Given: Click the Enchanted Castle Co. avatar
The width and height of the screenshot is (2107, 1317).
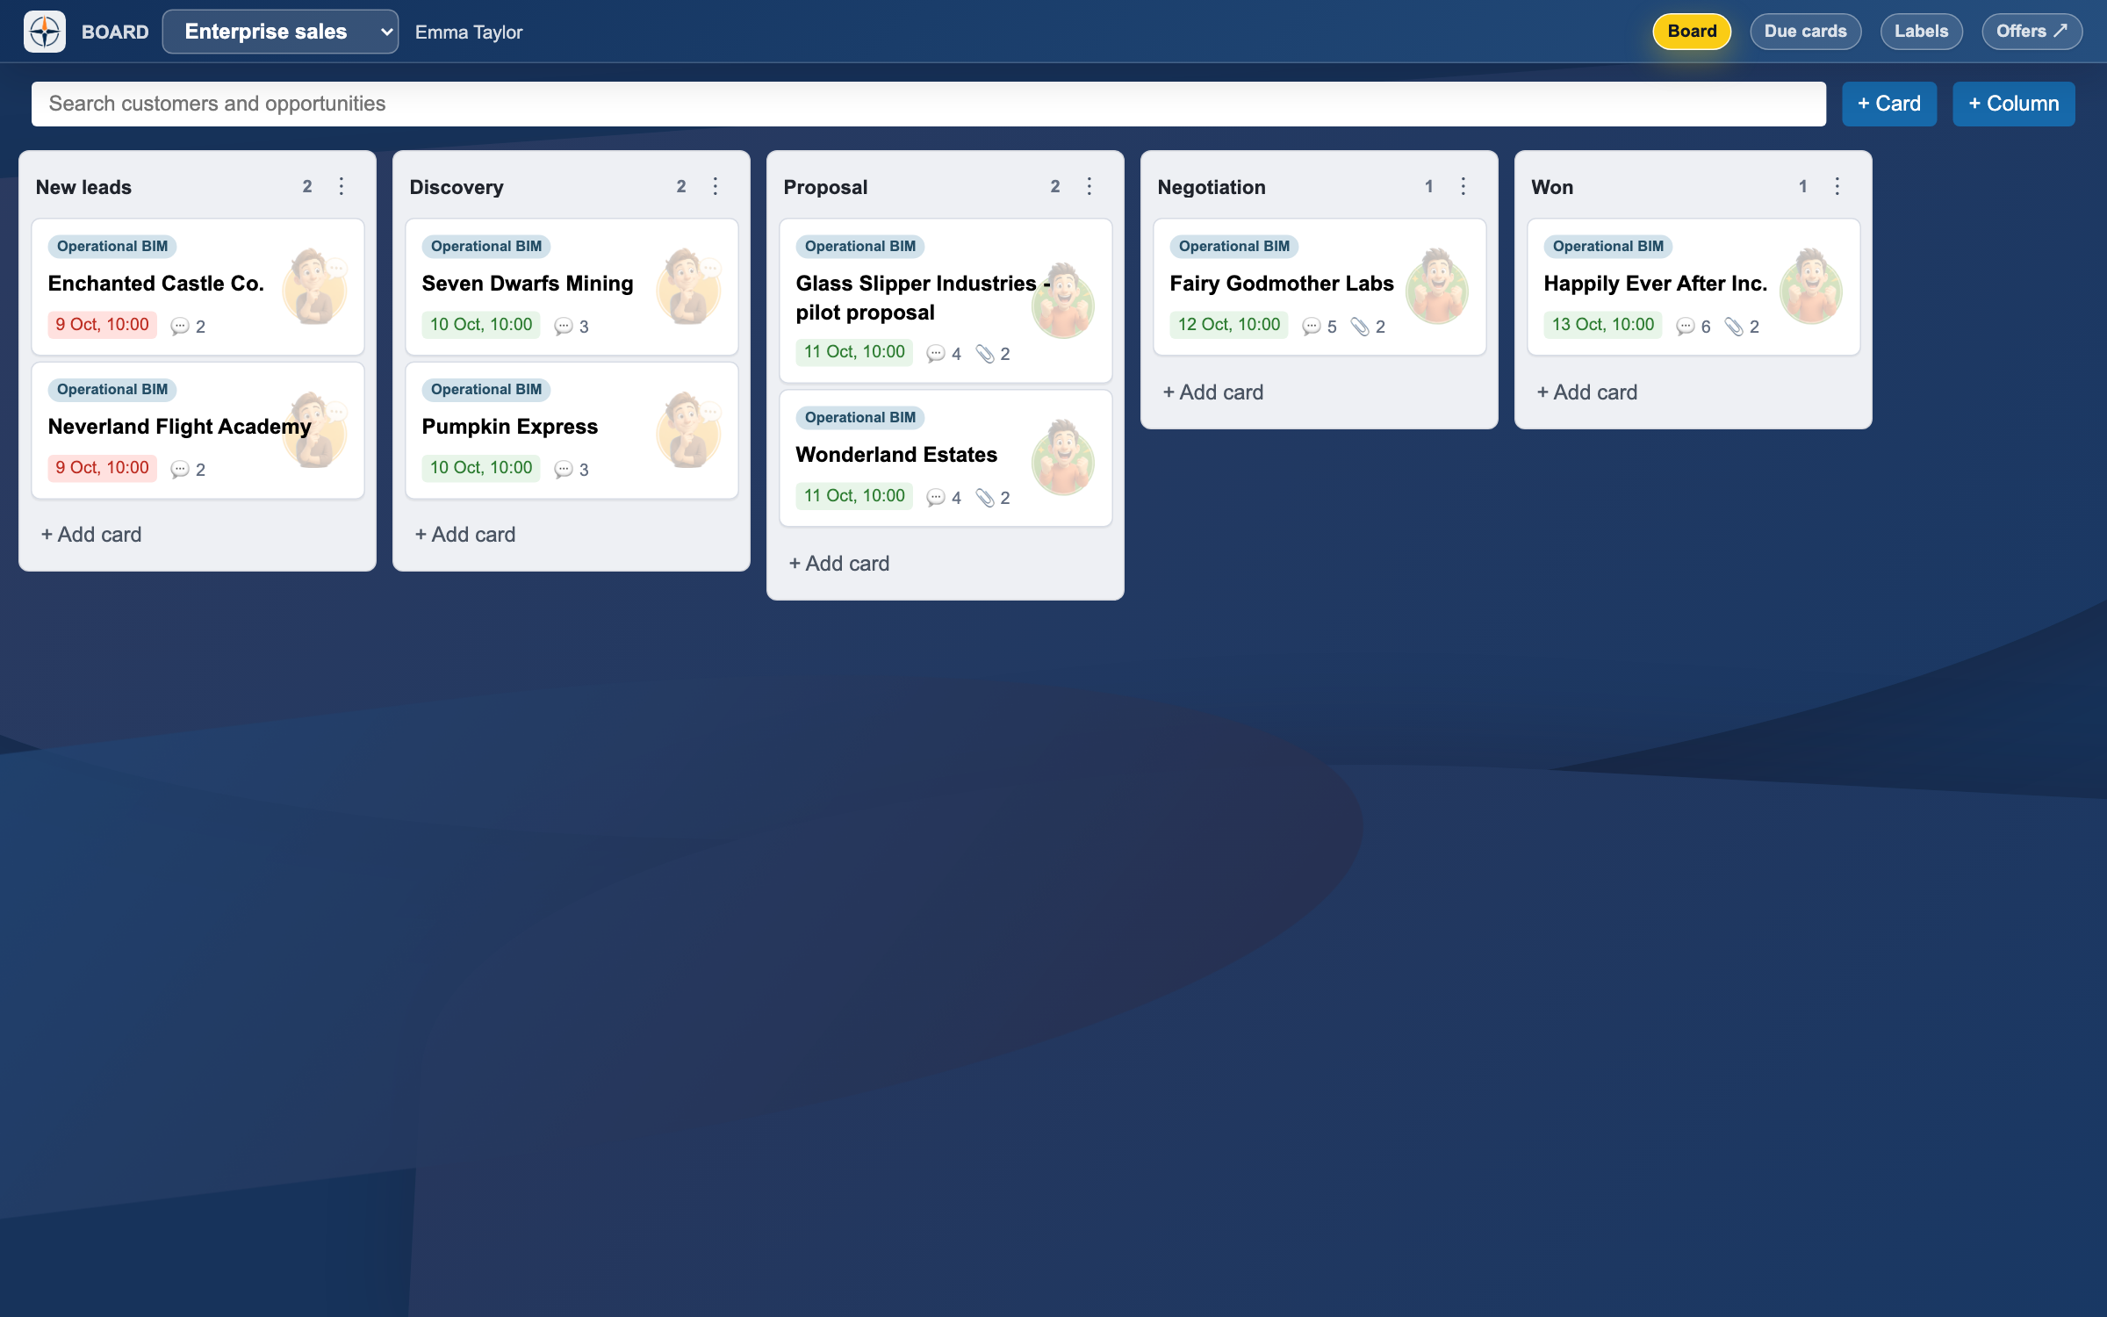Looking at the screenshot, I should click(315, 286).
